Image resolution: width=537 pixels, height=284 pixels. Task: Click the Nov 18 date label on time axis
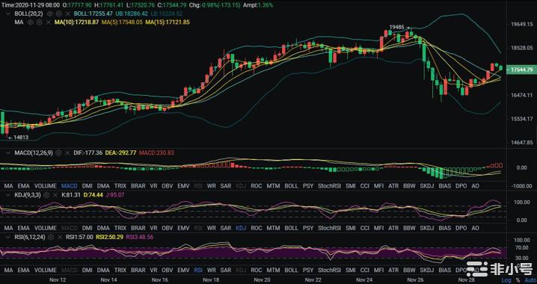click(211, 280)
